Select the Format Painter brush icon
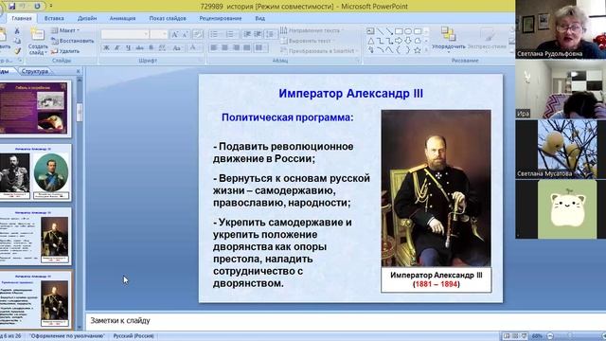 tap(17, 51)
